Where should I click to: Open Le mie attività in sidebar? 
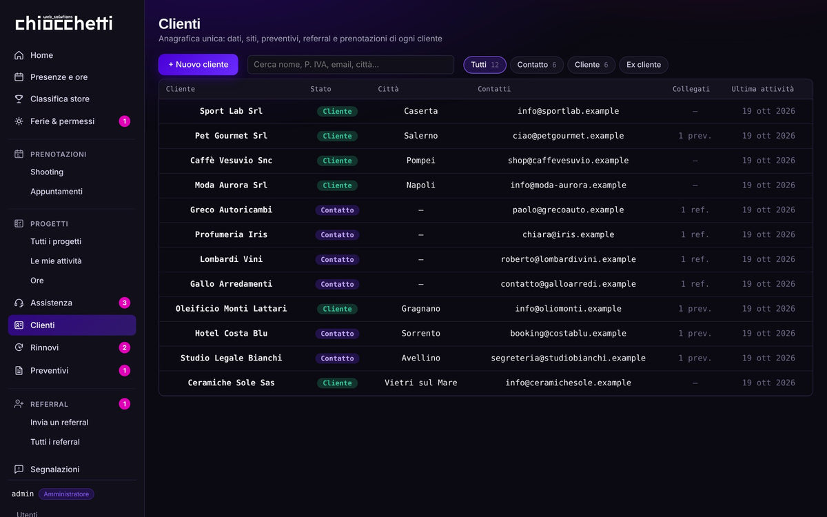click(x=56, y=261)
